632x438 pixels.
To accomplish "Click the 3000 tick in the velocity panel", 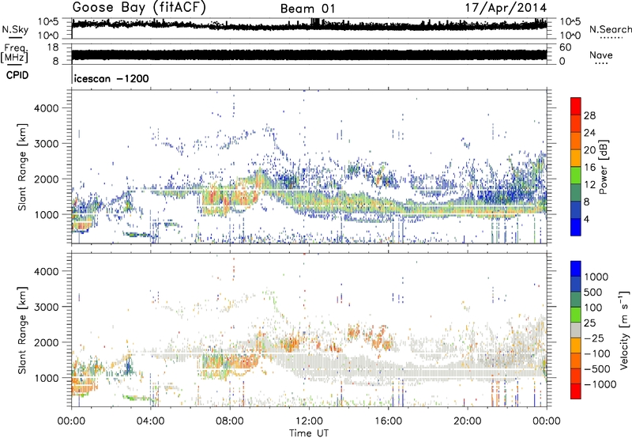I will pos(46,307).
